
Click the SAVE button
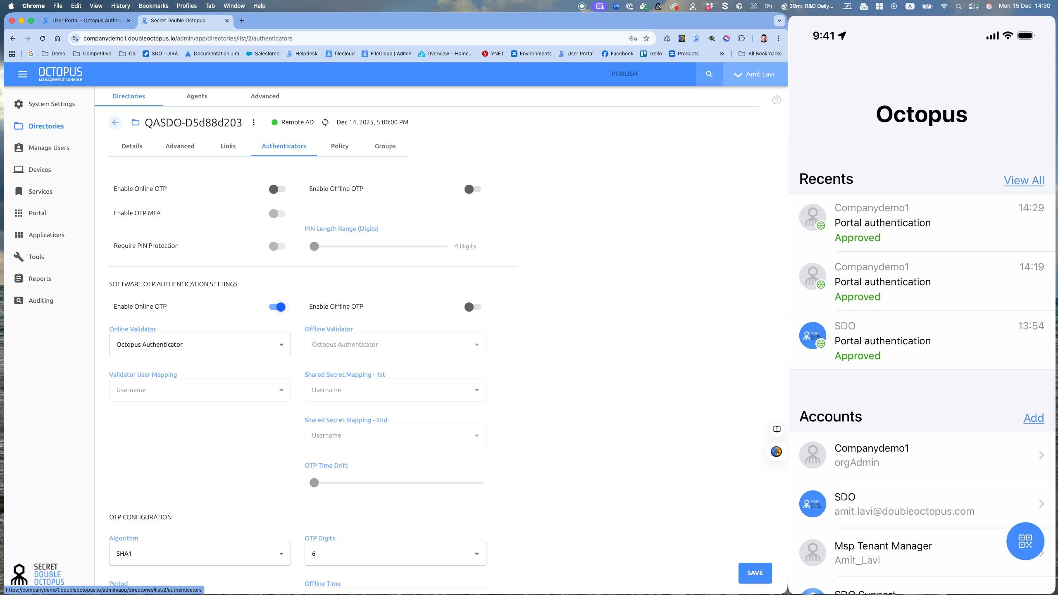click(x=755, y=573)
